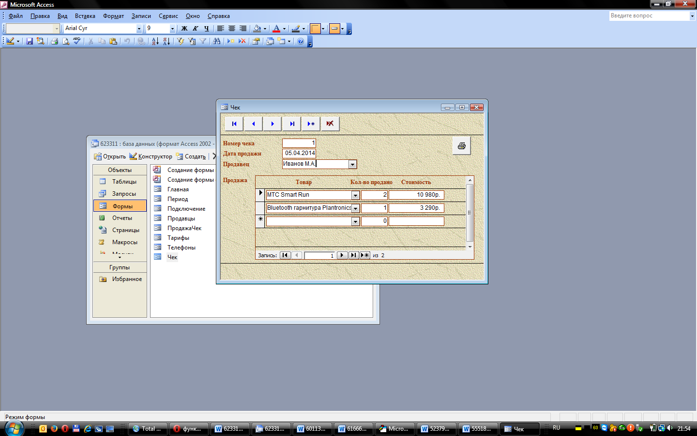This screenshot has width=697, height=436.
Task: Expand the Продавец combo box
Action: [x=352, y=164]
